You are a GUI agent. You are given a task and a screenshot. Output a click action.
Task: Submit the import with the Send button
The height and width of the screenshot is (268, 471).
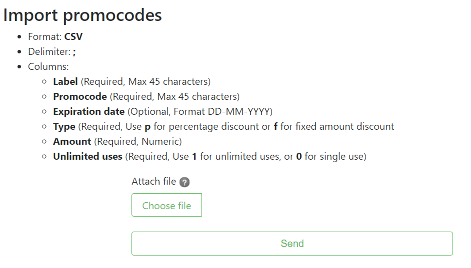tap(292, 244)
